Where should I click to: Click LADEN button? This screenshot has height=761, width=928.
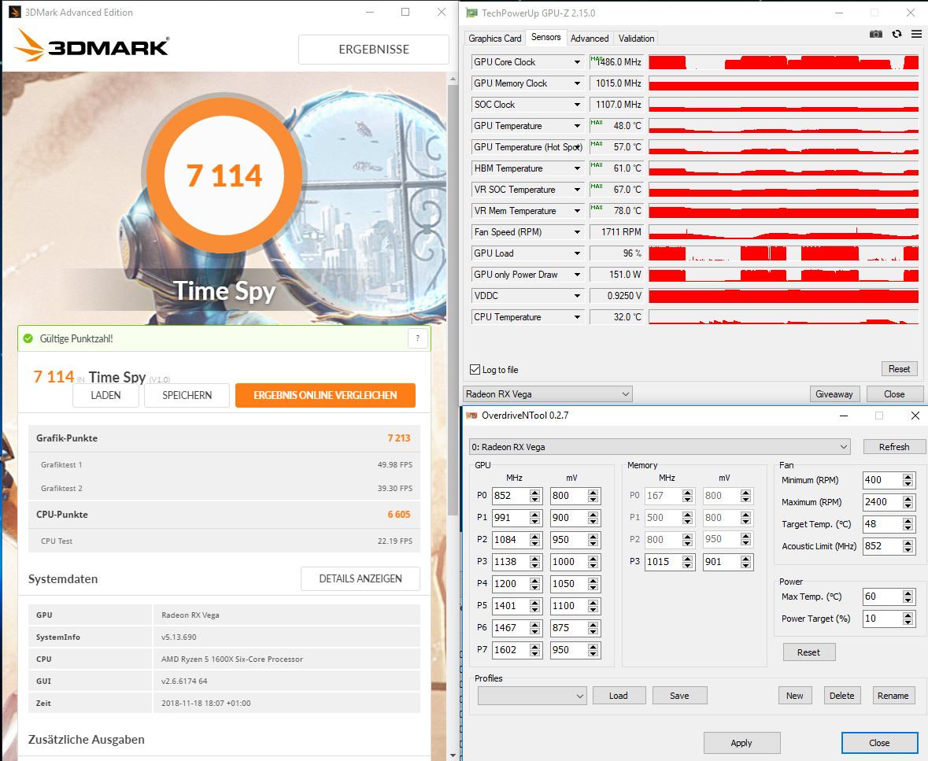[x=106, y=395]
